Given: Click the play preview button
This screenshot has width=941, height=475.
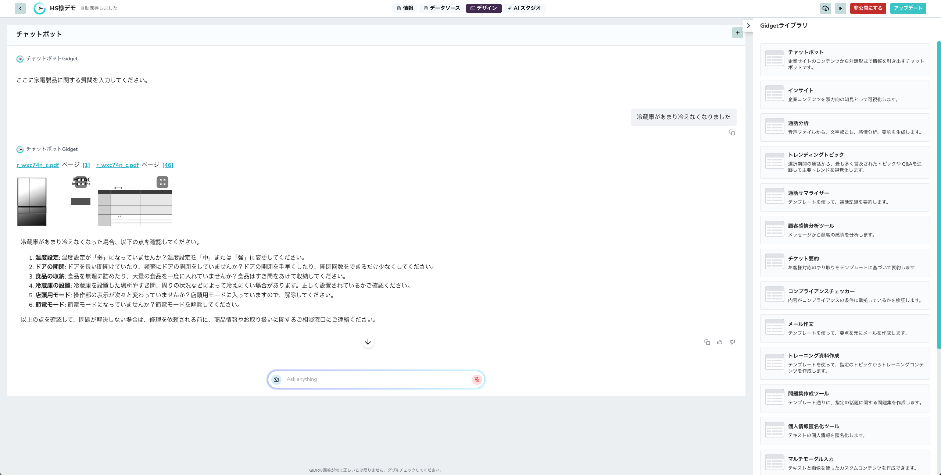Looking at the screenshot, I should pos(840,8).
